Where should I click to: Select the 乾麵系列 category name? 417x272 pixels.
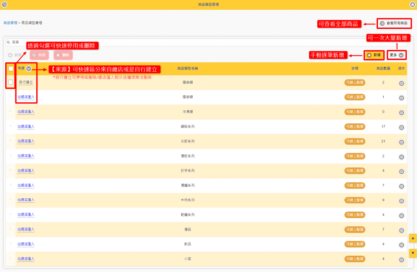coord(187,215)
